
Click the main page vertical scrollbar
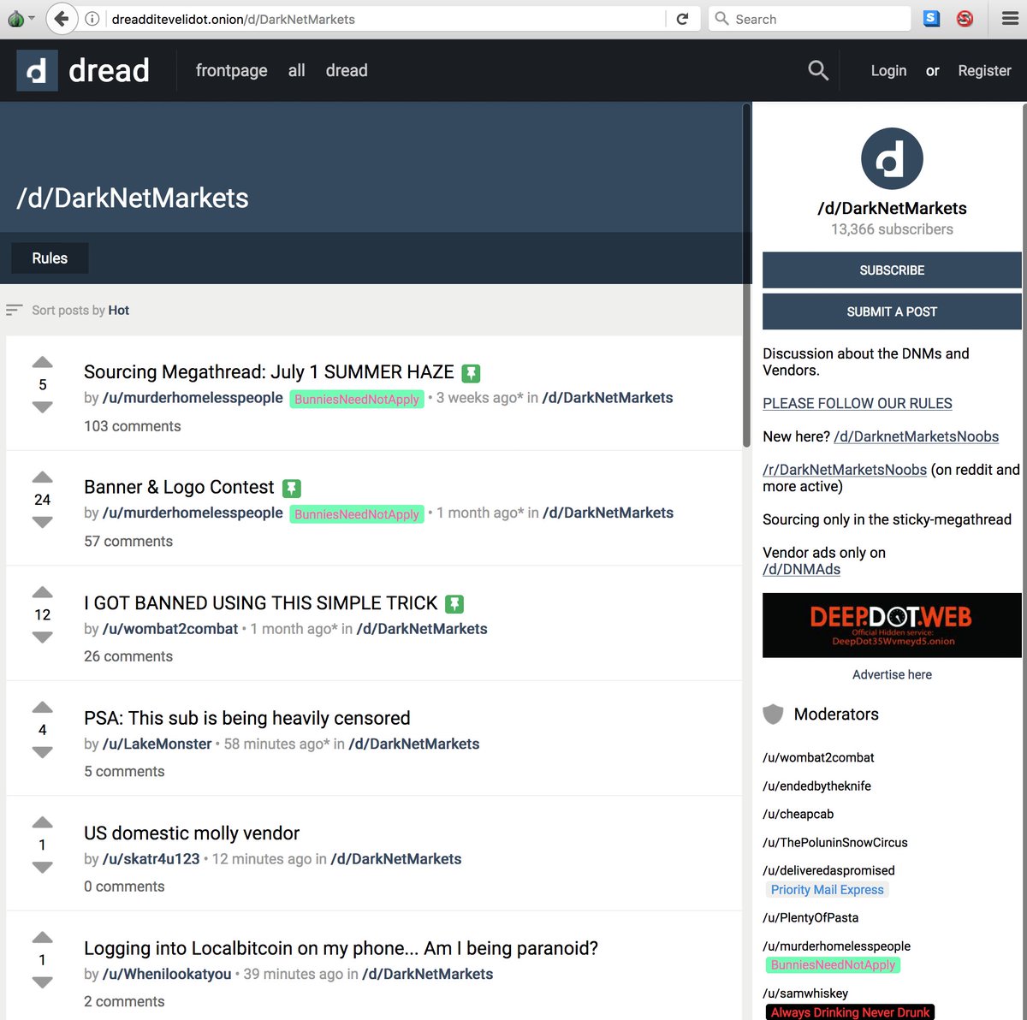pyautogui.click(x=746, y=274)
